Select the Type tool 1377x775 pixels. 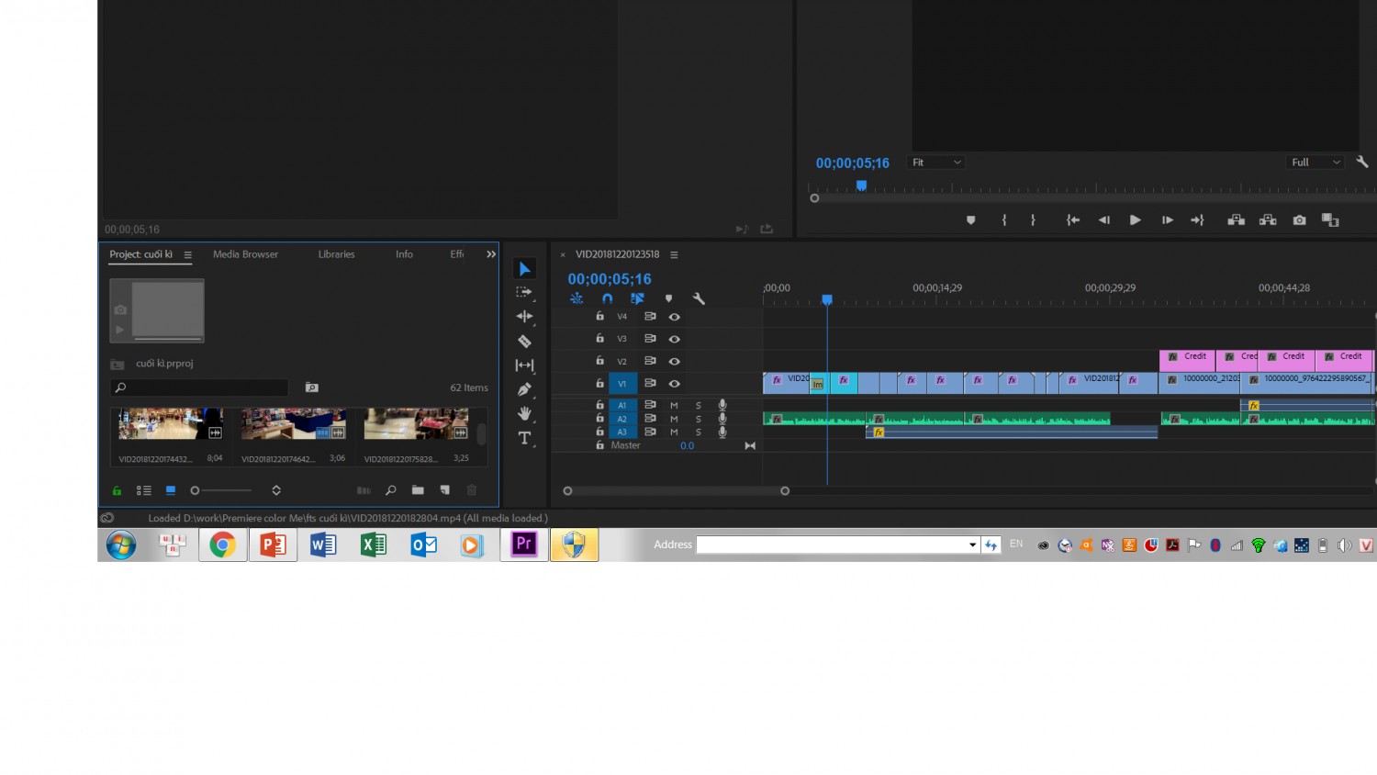point(524,438)
